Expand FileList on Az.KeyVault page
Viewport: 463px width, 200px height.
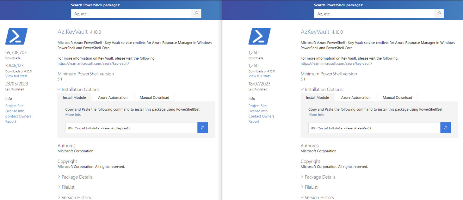[x=66, y=187]
